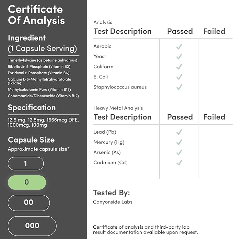
Task: Click the Heavy Metal Analysis heading
Action: pyautogui.click(x=118, y=108)
